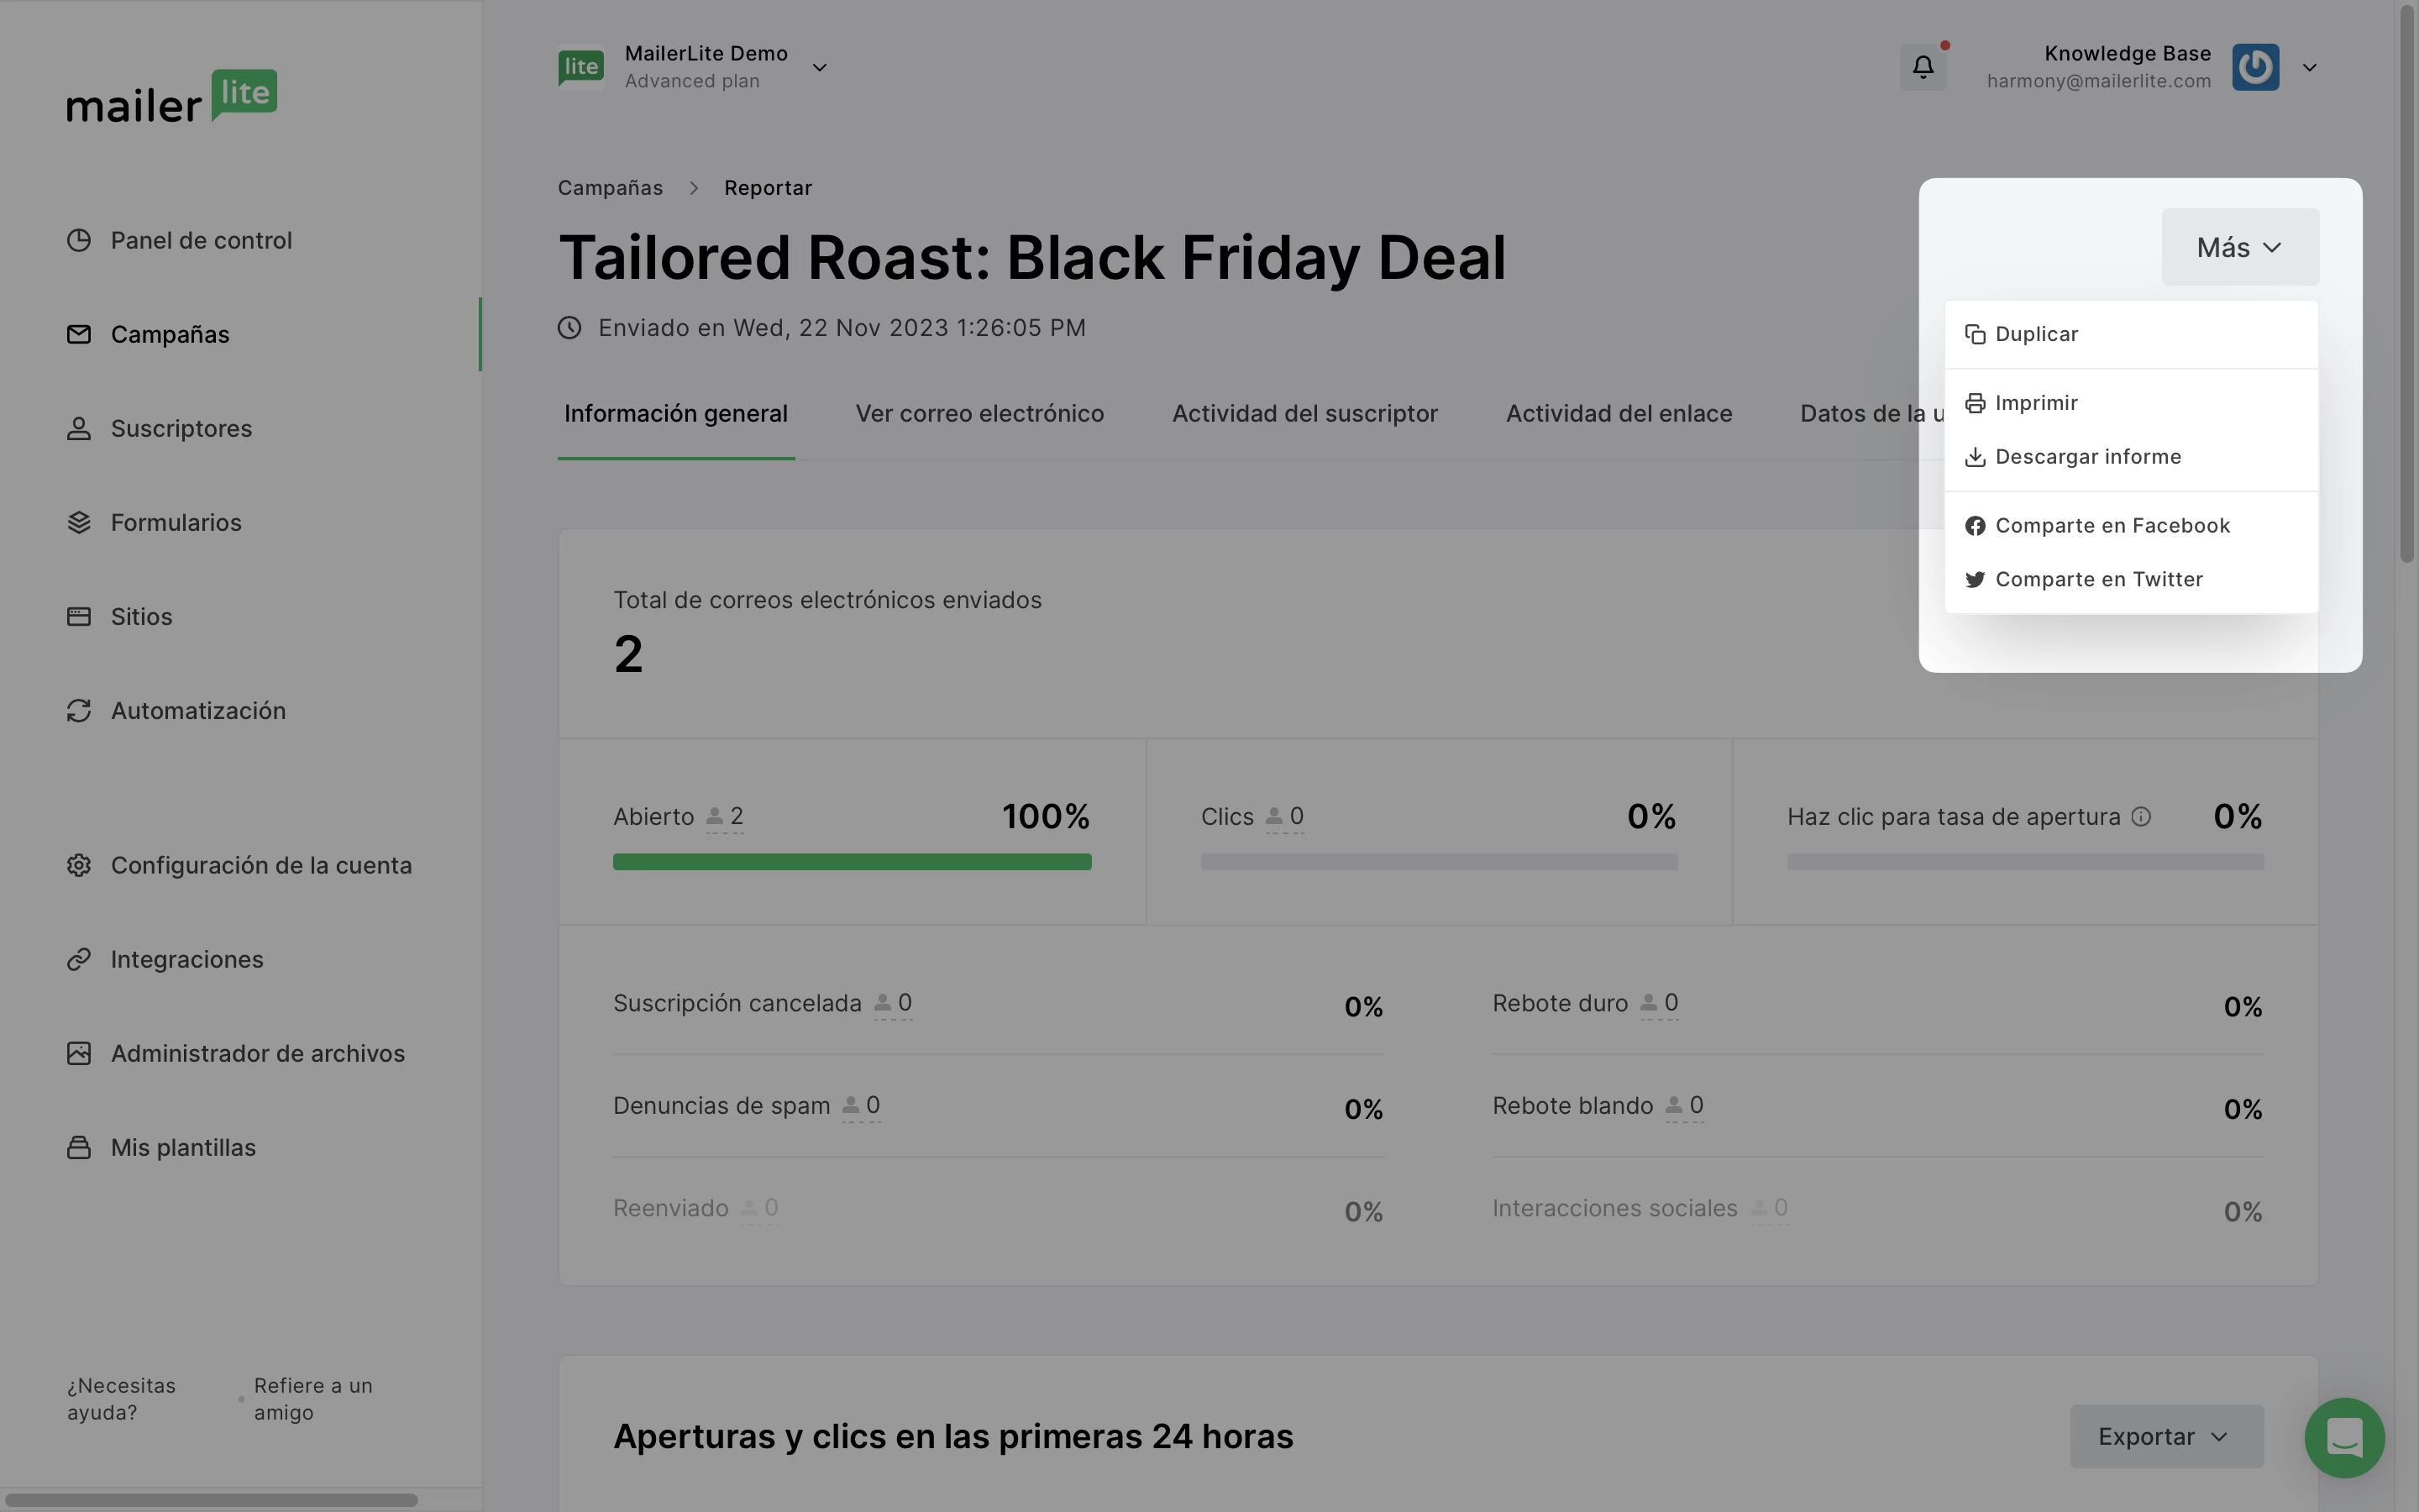The width and height of the screenshot is (2419, 1512).
Task: Click the Knowledge Base profile avatar
Action: click(x=2255, y=67)
